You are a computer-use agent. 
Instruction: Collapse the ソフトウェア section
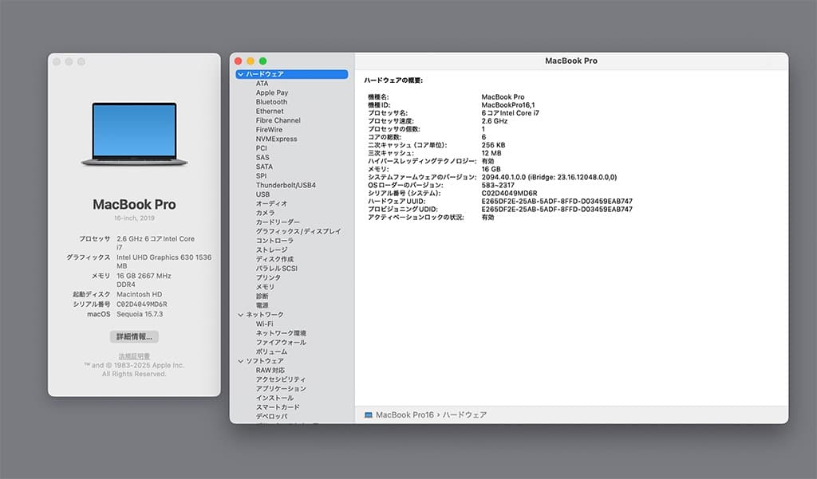[239, 360]
